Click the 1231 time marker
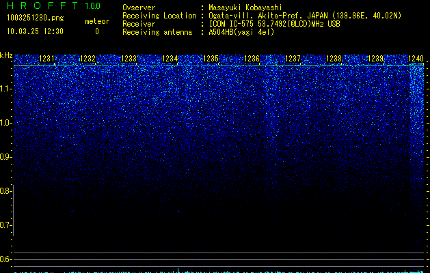Screen dimensions: 430x273 pyautogui.click(x=46, y=59)
